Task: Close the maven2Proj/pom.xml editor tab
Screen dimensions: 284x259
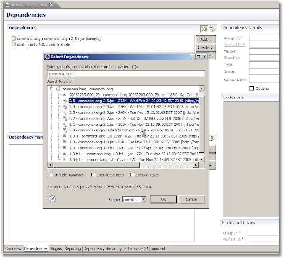Action: point(51,4)
